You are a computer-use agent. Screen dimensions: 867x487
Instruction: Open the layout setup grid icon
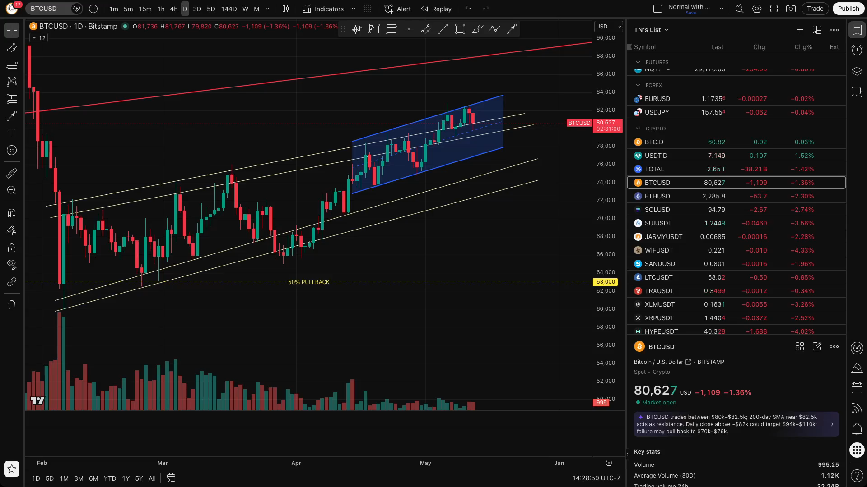tap(368, 9)
